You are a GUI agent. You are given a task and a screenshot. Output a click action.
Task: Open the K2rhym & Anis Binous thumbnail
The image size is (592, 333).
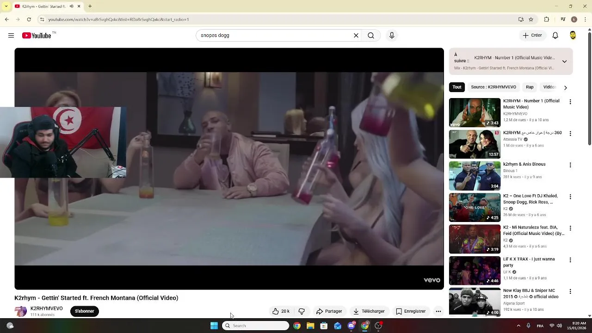475,176
